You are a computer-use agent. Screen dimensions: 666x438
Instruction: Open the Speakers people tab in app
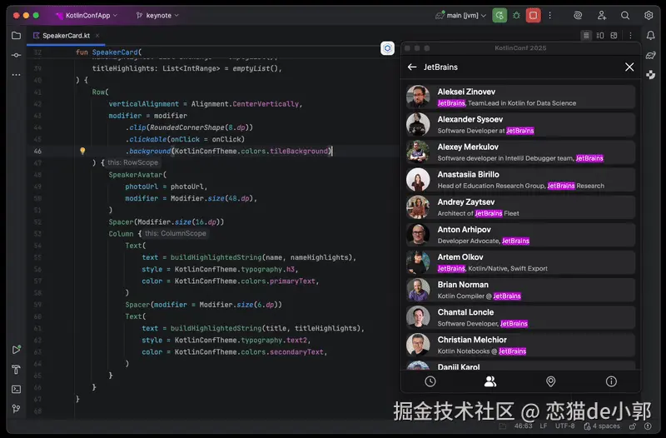(x=490, y=381)
